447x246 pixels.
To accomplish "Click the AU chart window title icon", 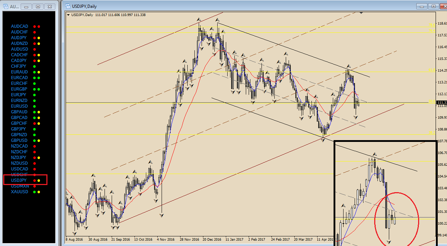I will tap(6, 6).
